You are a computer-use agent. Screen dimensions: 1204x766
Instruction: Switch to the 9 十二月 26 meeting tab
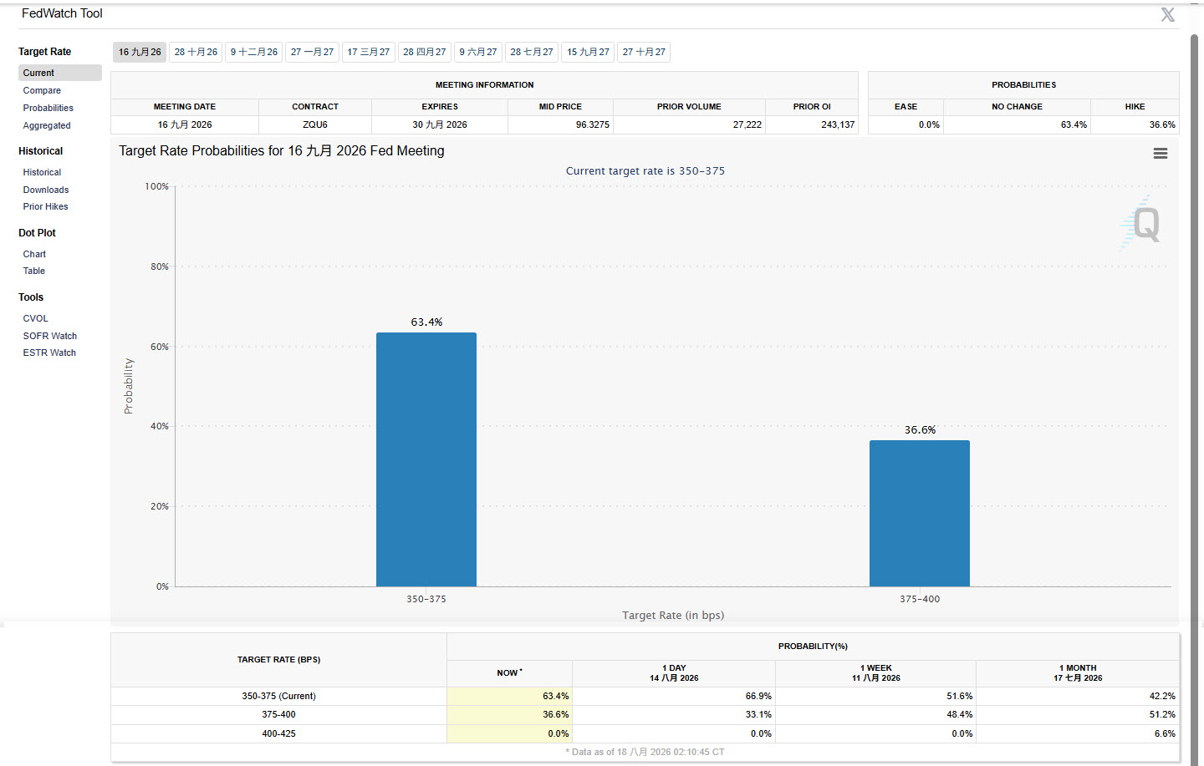(254, 52)
